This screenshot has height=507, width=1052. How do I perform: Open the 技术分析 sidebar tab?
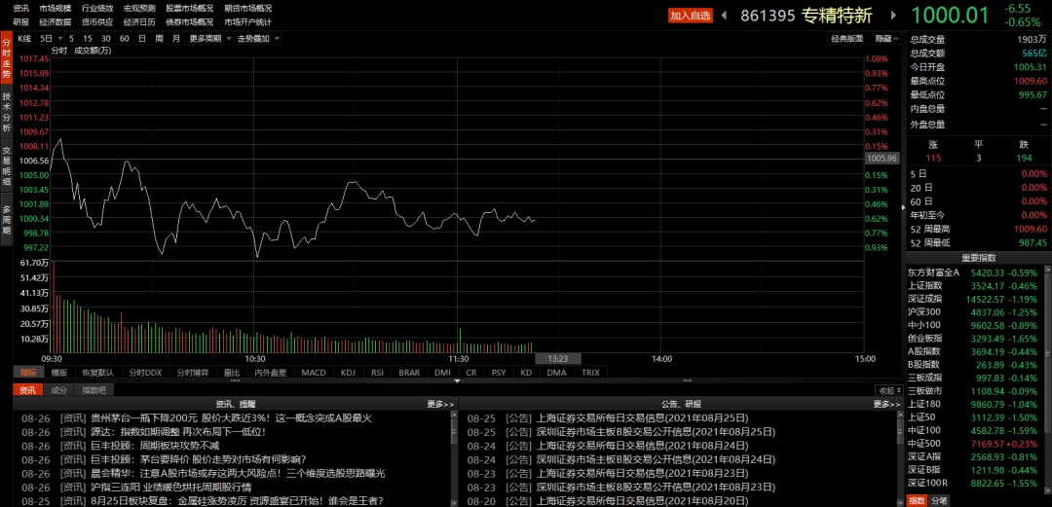tap(6, 111)
